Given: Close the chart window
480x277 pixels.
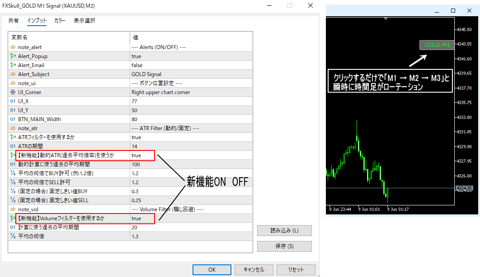Looking at the screenshot, I should pyautogui.click(x=469, y=11).
